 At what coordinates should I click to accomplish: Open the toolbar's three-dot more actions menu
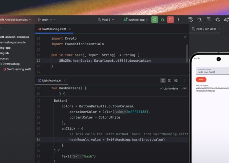tap(178, 20)
